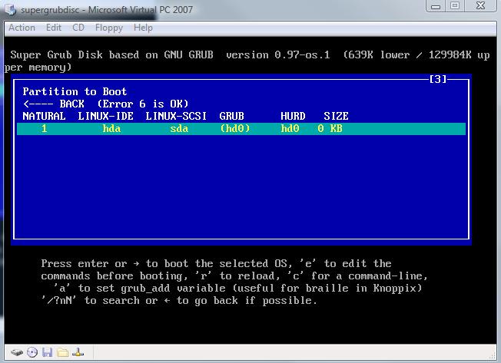Click the GRUB column header
Image resolution: width=501 pixels, height=363 pixels.
coord(231,116)
